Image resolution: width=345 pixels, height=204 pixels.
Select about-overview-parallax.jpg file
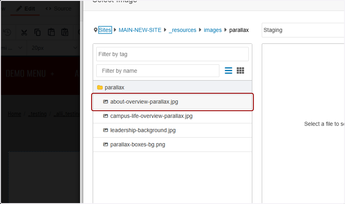[x=172, y=102]
